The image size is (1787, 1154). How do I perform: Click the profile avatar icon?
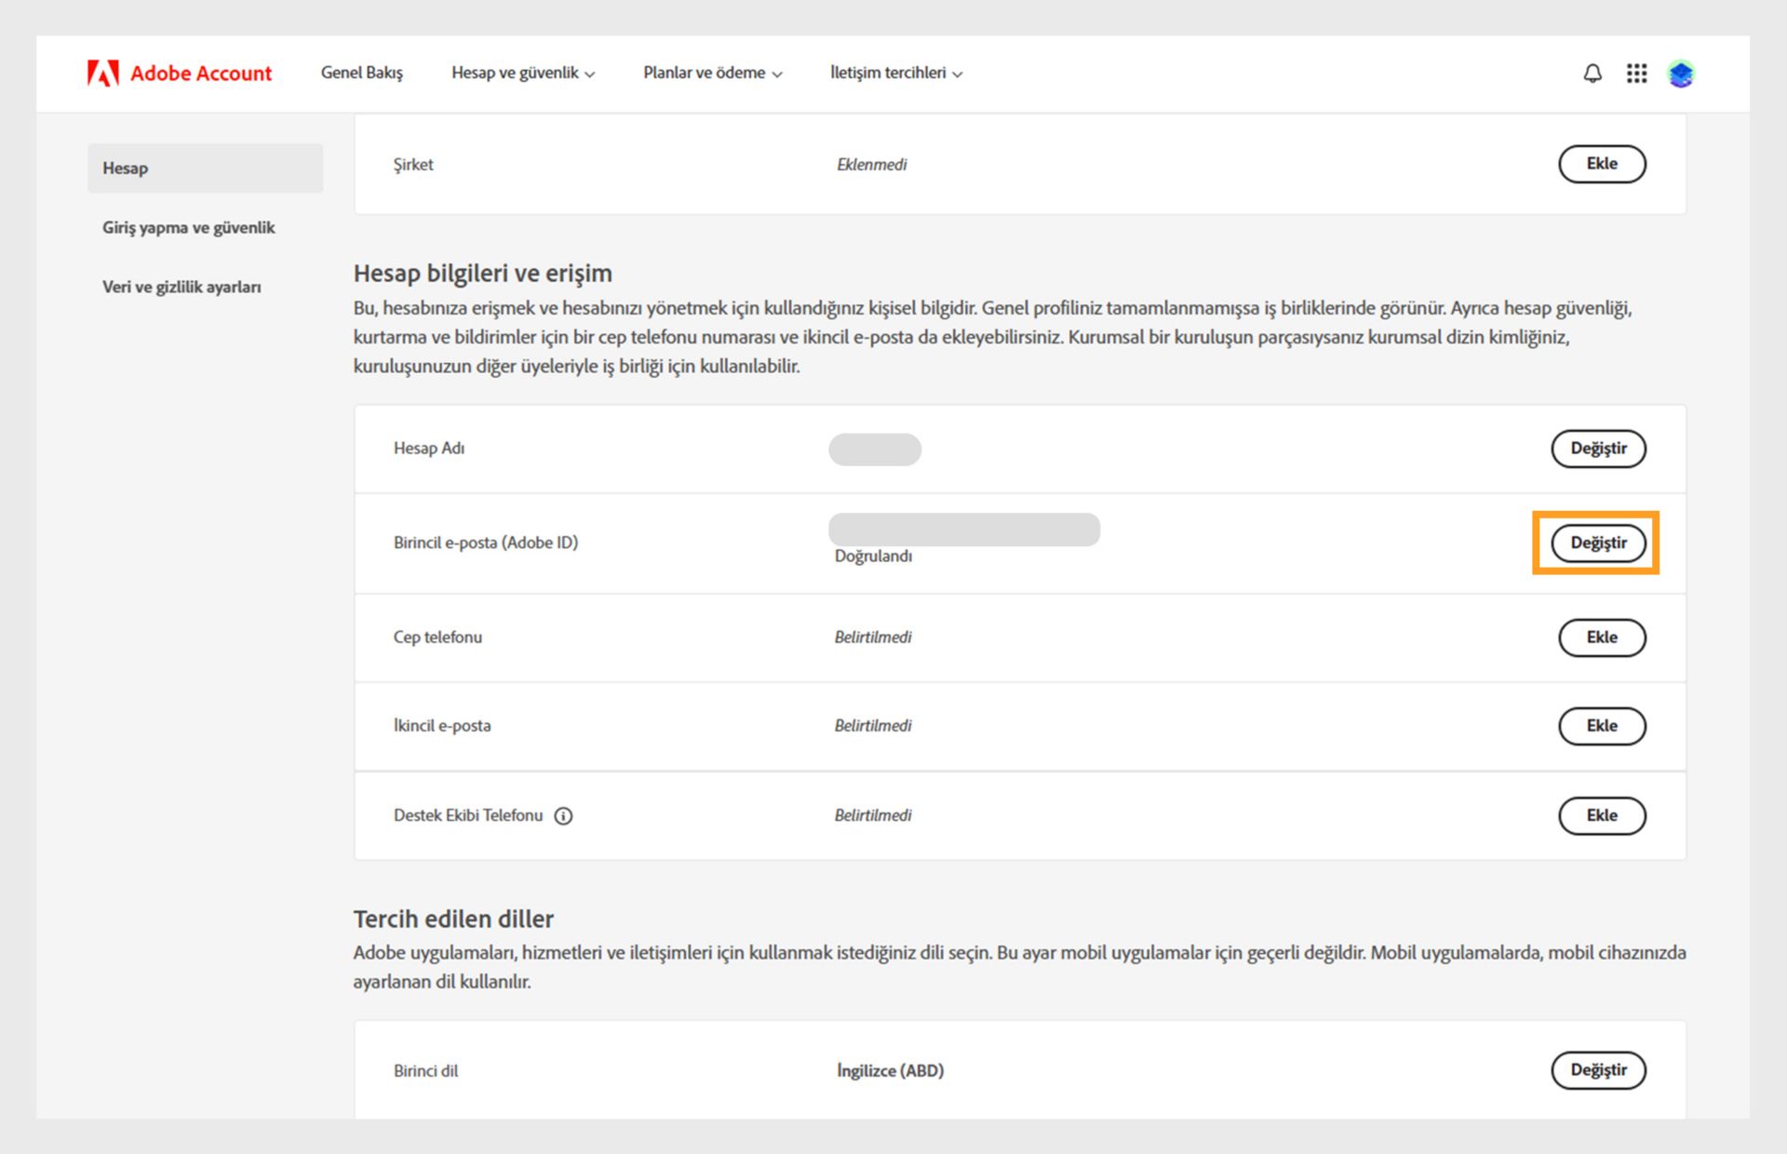coord(1681,73)
